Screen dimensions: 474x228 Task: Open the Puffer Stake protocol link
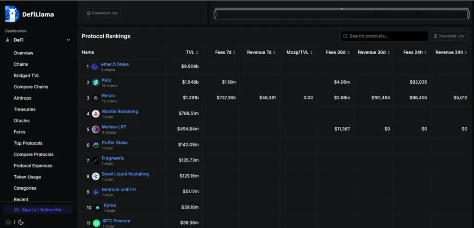[x=115, y=142]
